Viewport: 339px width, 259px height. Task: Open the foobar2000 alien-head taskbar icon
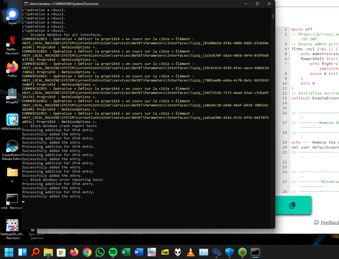point(178,252)
